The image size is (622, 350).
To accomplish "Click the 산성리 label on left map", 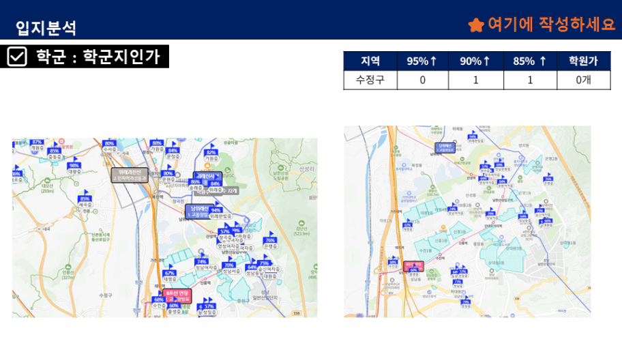I will coord(306,169).
